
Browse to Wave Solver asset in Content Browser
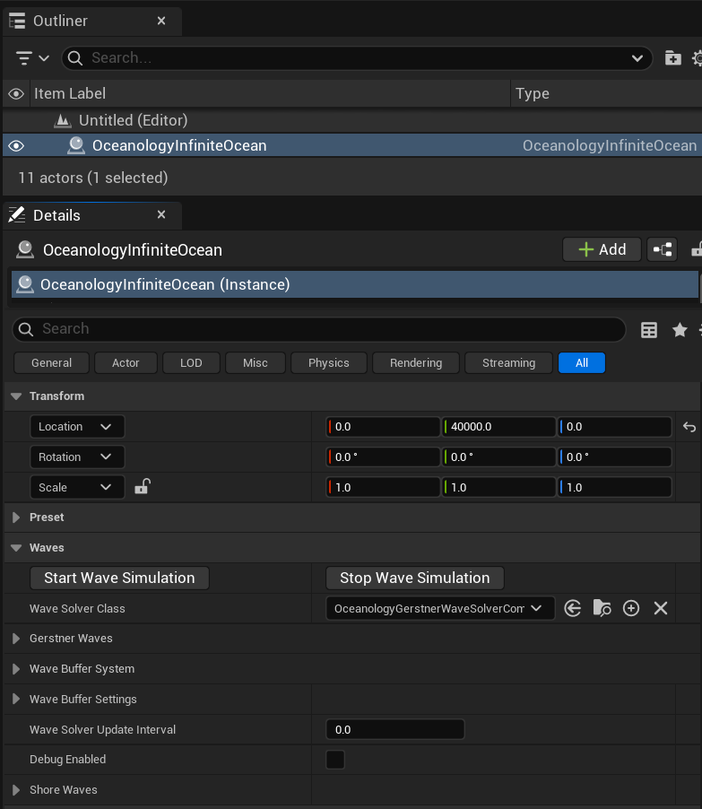[x=602, y=608]
